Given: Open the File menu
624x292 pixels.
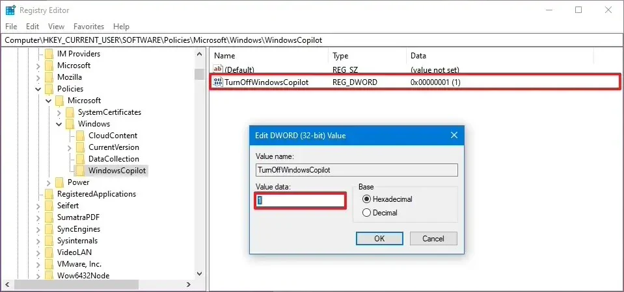Looking at the screenshot, I should (11, 27).
